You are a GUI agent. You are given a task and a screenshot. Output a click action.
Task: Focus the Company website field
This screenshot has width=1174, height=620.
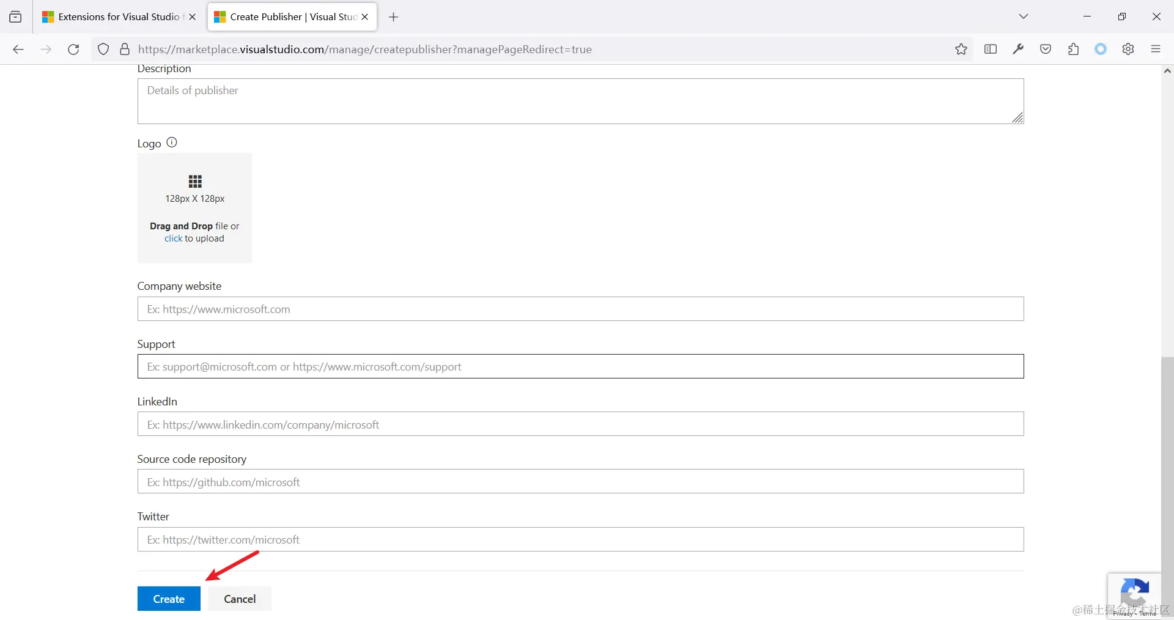[x=580, y=309]
